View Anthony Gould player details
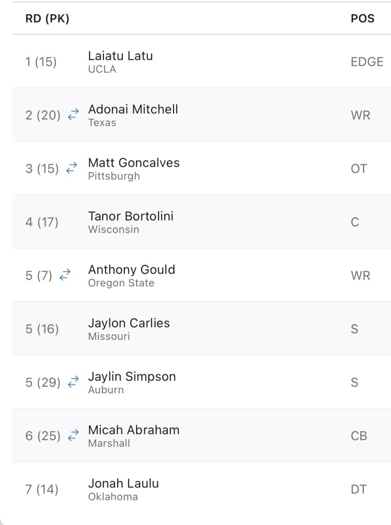The height and width of the screenshot is (525, 391). pyautogui.click(x=132, y=270)
